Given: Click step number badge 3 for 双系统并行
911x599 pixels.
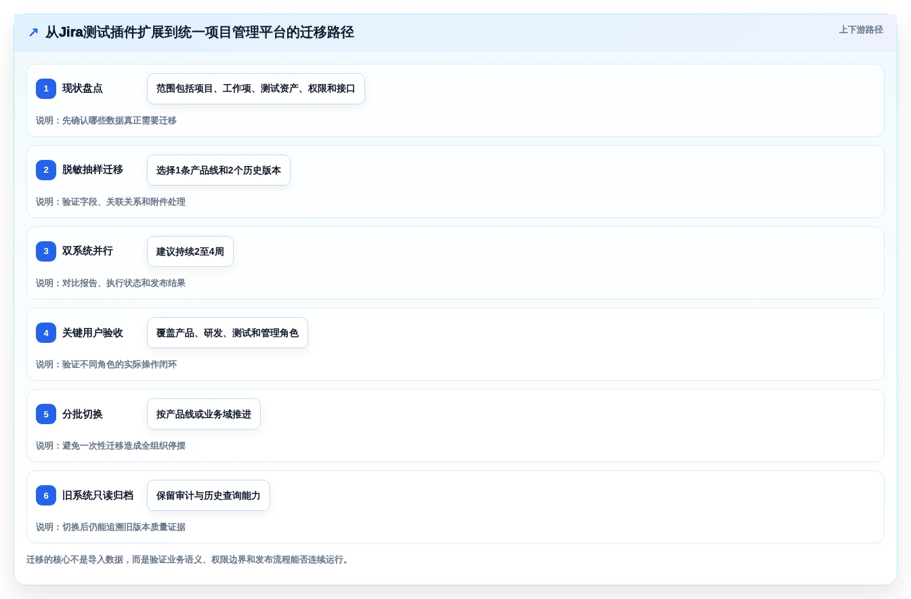Looking at the screenshot, I should [x=46, y=251].
